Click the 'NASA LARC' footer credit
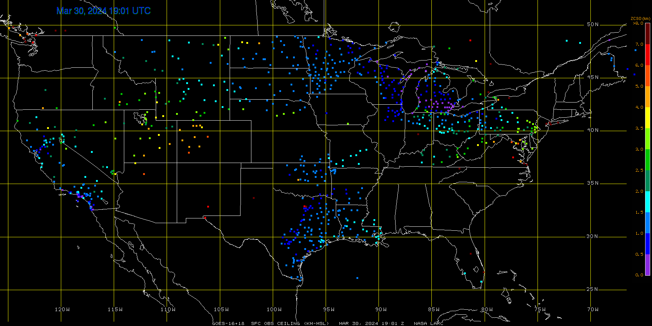Image resolution: width=652 pixels, height=326 pixels. [x=429, y=323]
